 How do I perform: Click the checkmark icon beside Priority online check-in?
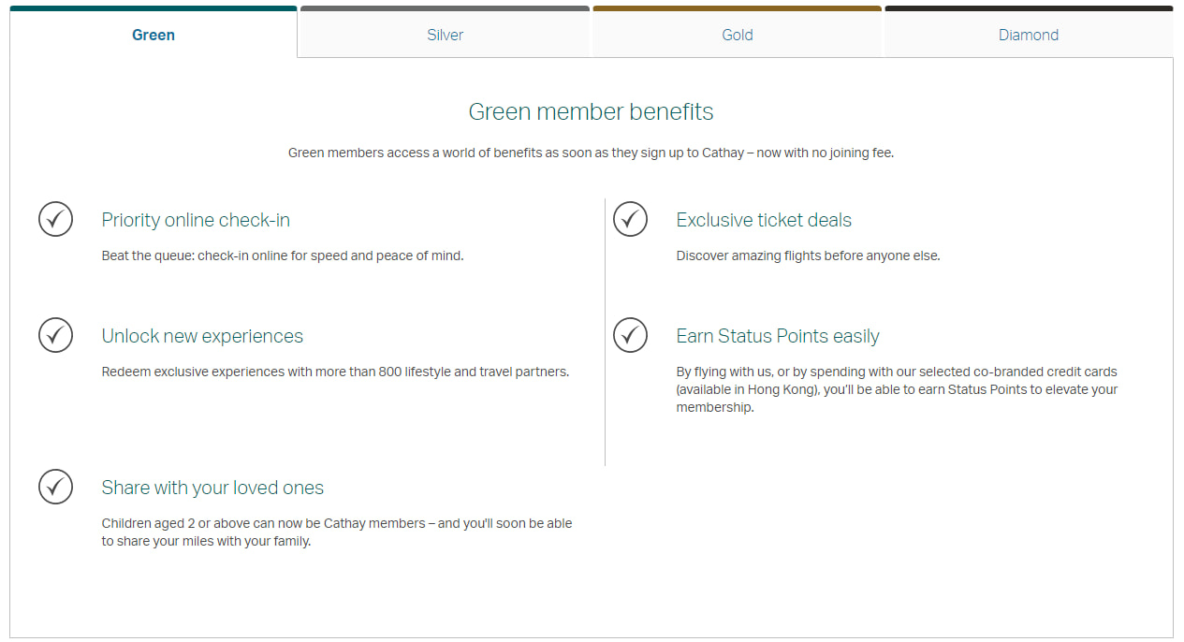coord(55,219)
